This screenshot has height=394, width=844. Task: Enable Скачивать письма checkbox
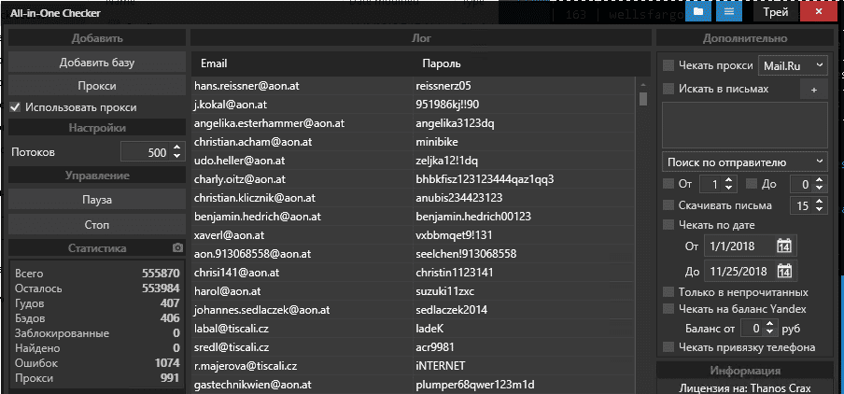click(668, 205)
